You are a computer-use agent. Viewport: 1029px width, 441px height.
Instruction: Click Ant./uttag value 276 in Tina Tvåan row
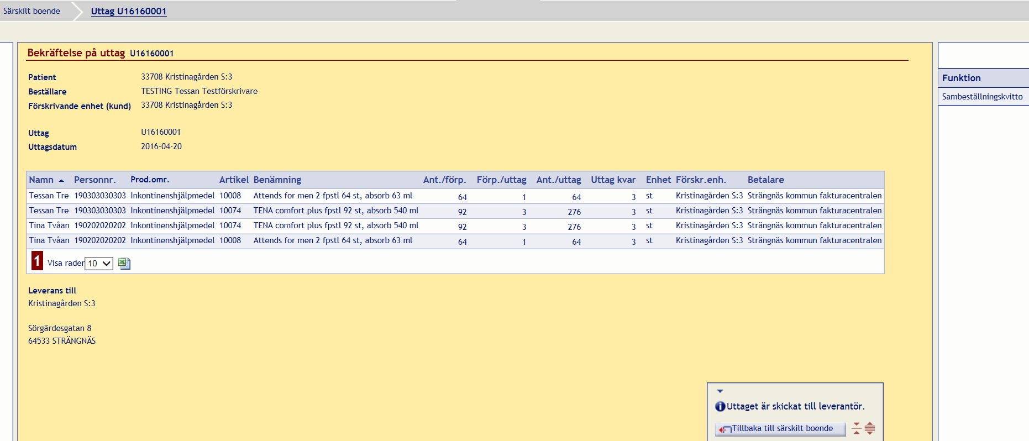(574, 227)
